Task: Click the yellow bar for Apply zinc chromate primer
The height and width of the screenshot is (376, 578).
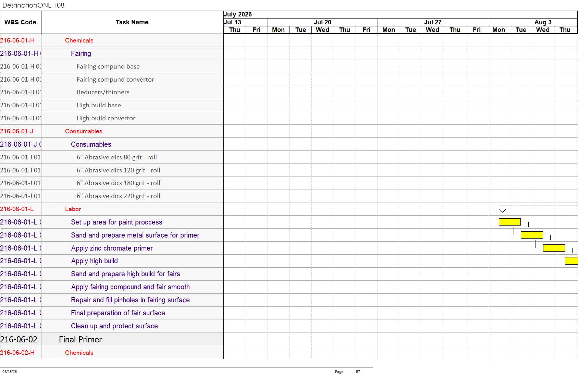Action: click(x=554, y=248)
